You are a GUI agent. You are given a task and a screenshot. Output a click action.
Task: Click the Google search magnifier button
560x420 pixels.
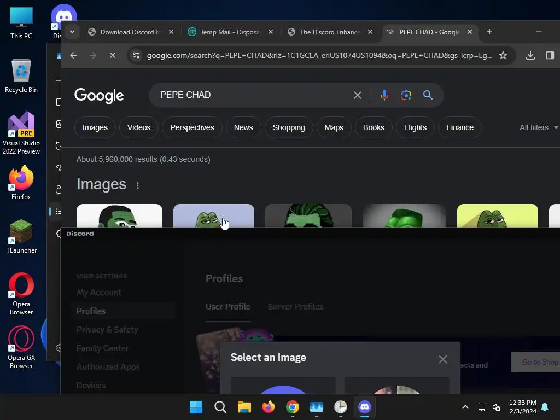(428, 95)
